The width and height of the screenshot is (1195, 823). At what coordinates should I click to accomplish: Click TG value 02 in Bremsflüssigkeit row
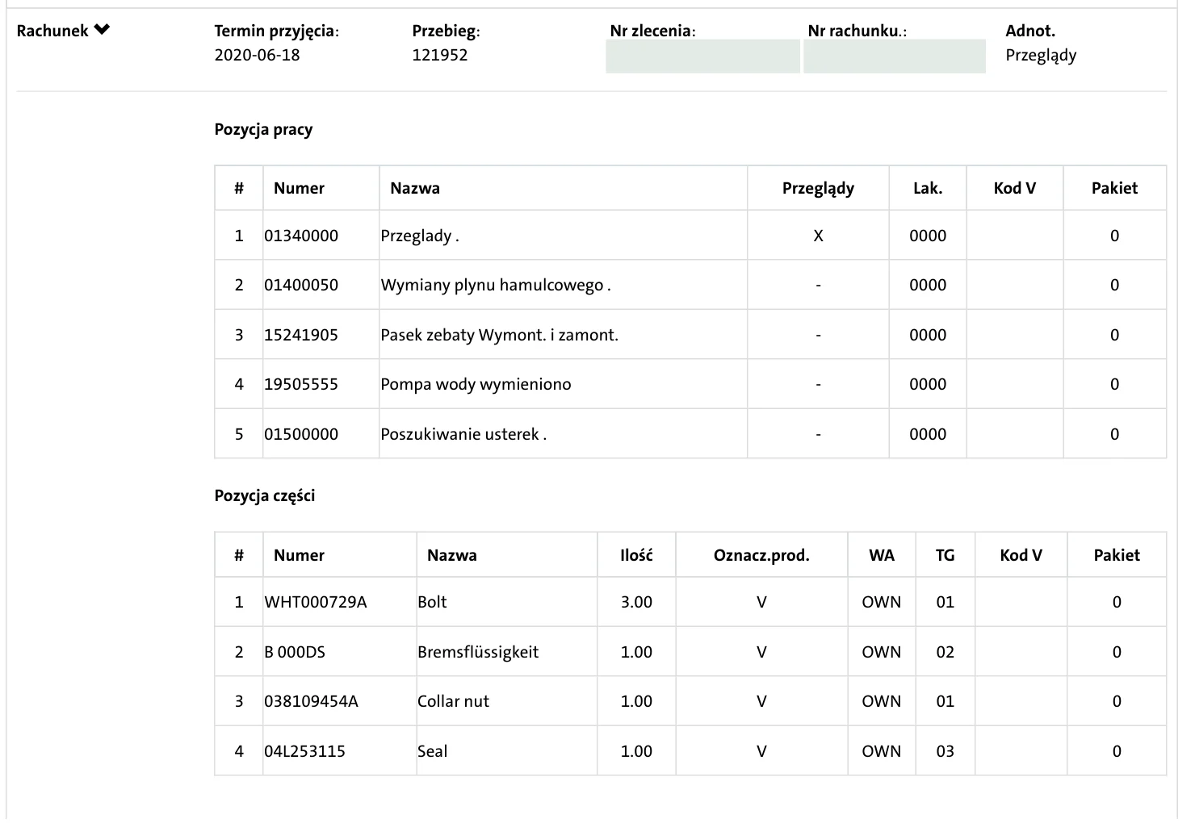(945, 652)
